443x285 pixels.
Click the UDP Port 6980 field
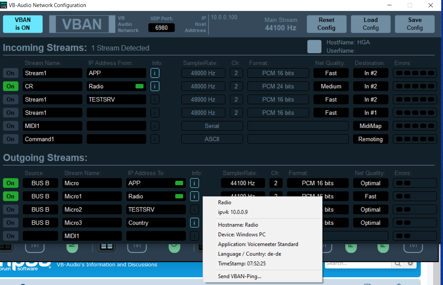tap(161, 27)
